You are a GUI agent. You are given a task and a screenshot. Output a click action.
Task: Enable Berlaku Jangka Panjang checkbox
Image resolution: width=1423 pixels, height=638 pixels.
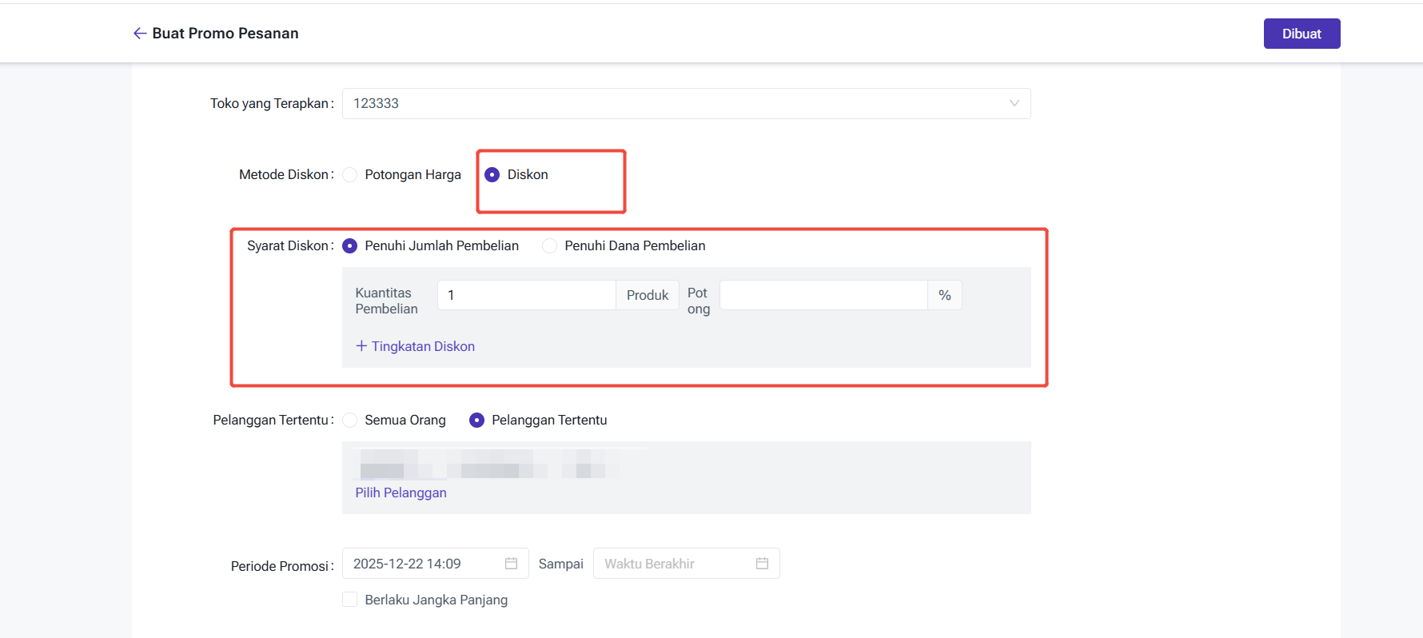tap(350, 600)
